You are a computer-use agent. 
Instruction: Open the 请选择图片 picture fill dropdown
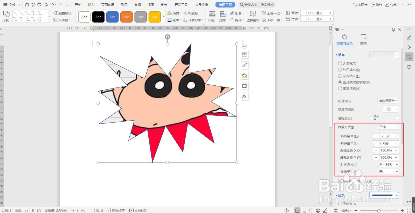pos(388,101)
